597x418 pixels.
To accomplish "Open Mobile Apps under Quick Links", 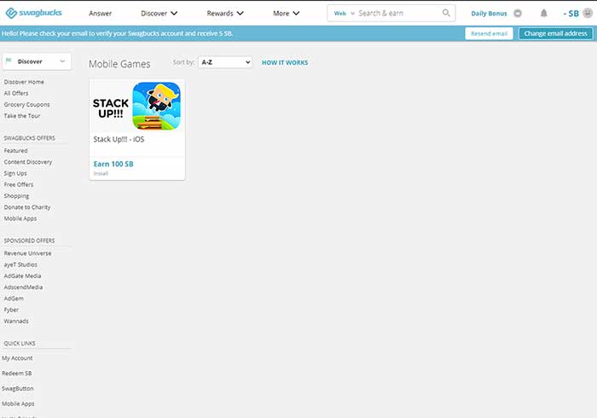I will pyautogui.click(x=18, y=403).
